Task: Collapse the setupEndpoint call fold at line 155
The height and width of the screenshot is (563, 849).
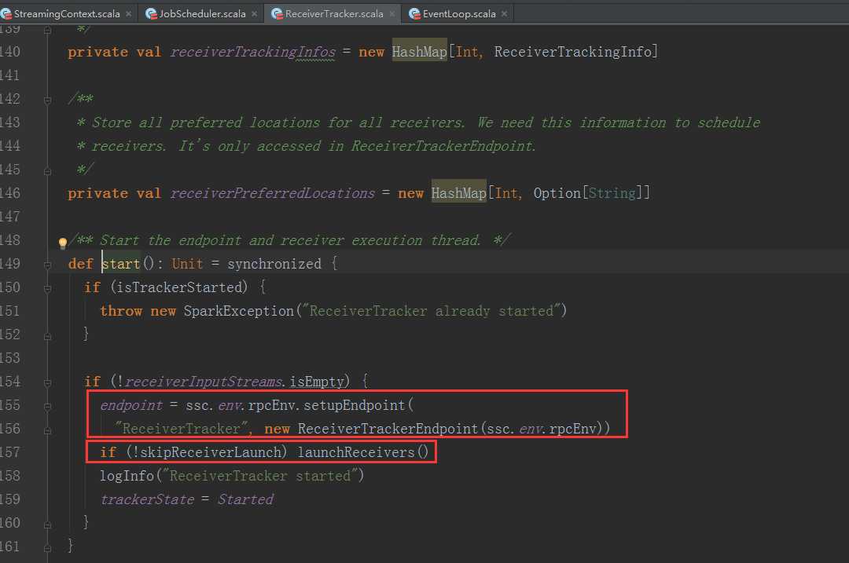Action: coord(48,407)
